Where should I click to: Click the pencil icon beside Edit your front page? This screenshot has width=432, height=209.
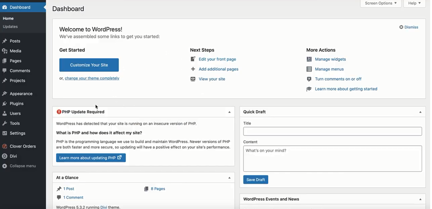point(193,59)
